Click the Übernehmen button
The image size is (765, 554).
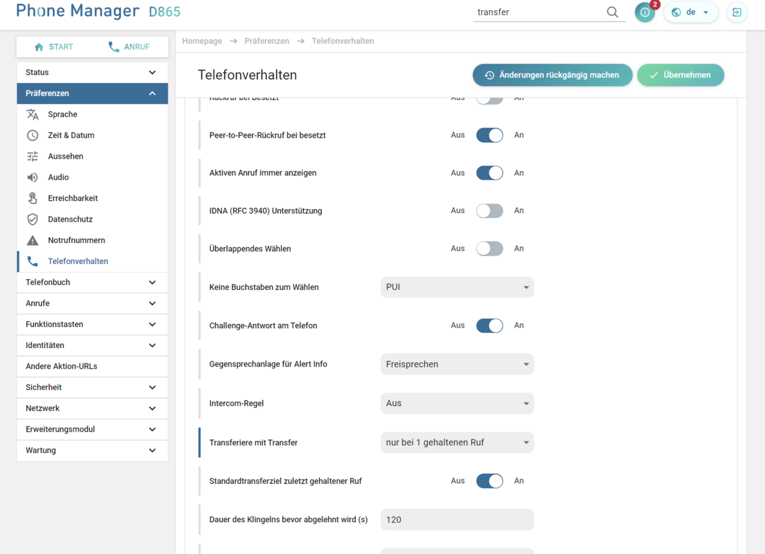click(680, 75)
